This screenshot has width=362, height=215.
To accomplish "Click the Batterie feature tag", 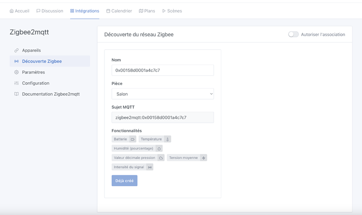I will [124, 139].
